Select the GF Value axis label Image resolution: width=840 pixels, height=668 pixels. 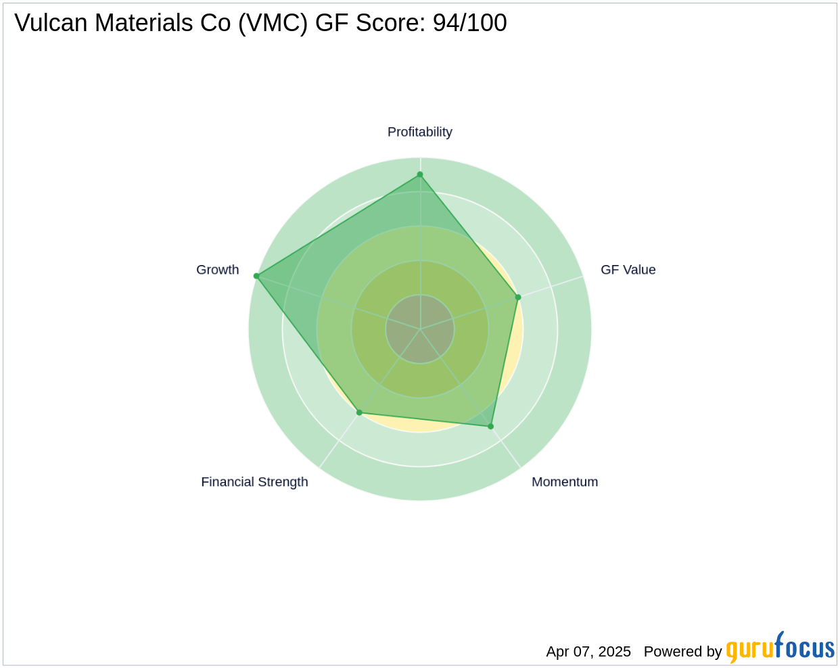coord(628,270)
